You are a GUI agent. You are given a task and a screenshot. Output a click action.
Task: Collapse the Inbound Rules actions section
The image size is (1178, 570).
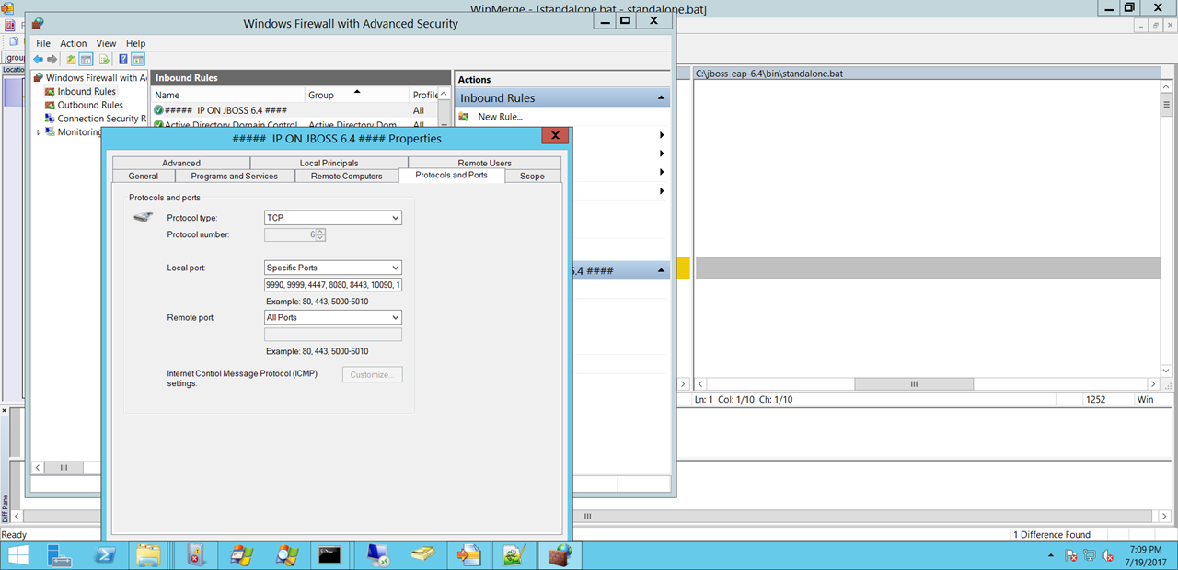[660, 98]
